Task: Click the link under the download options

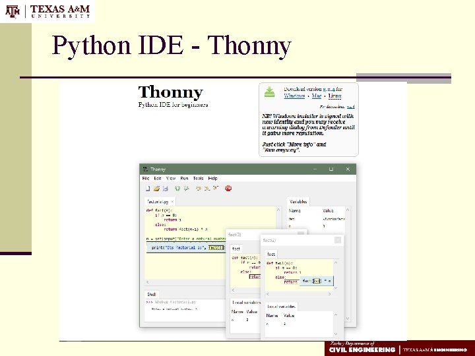Action: [x=351, y=107]
